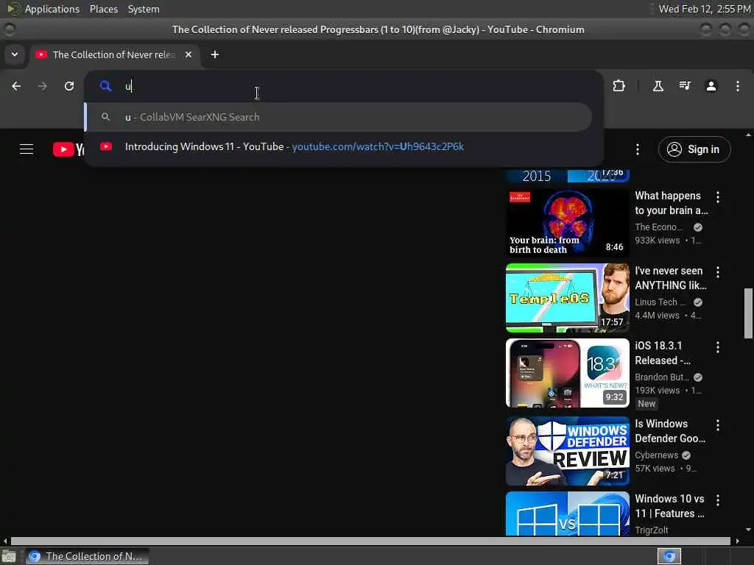Open the browser profile icon

[x=711, y=86]
